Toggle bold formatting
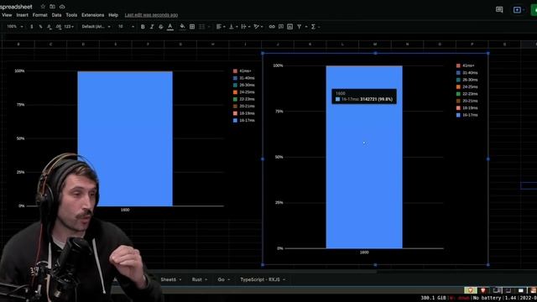 click(143, 26)
